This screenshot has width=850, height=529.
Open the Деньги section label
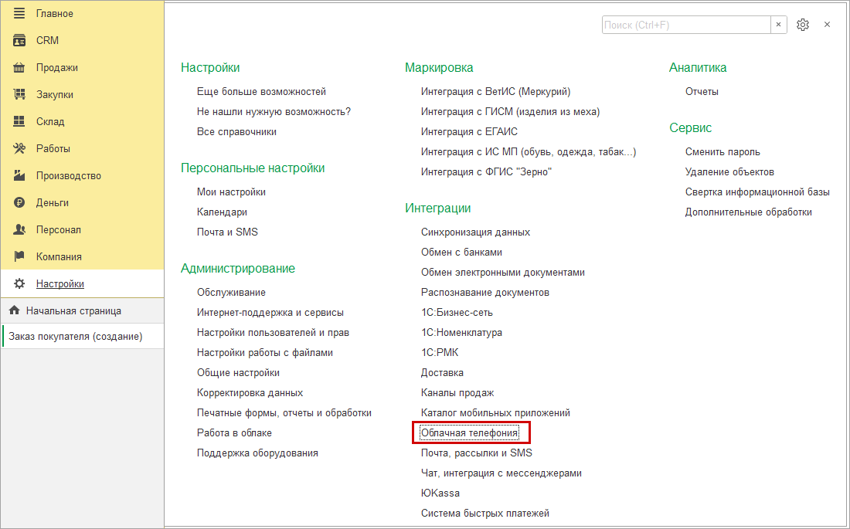click(53, 202)
